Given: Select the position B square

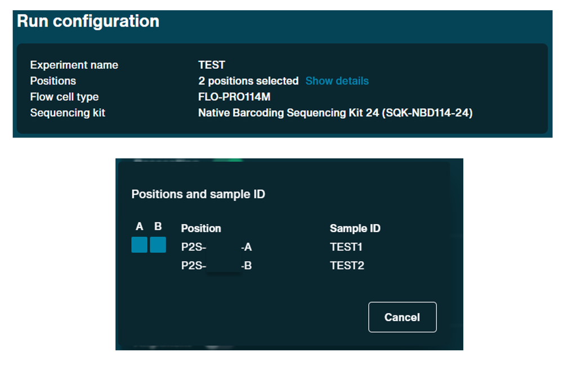Looking at the screenshot, I should tap(158, 244).
